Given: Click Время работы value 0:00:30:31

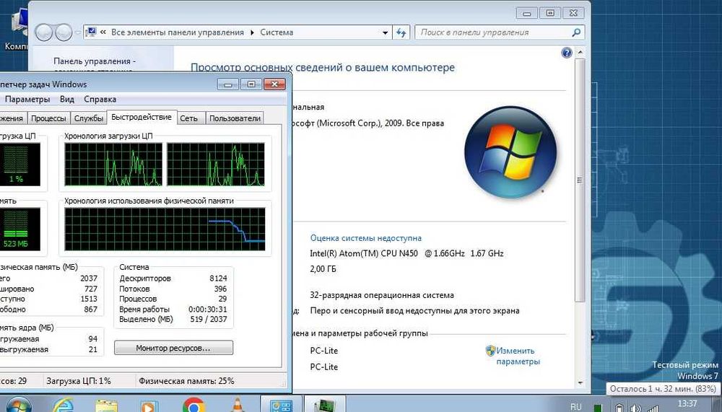Looking at the screenshot, I should coord(207,310).
